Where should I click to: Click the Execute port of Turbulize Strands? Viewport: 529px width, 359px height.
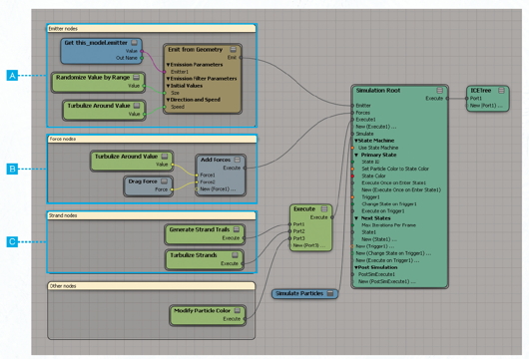click(243, 263)
